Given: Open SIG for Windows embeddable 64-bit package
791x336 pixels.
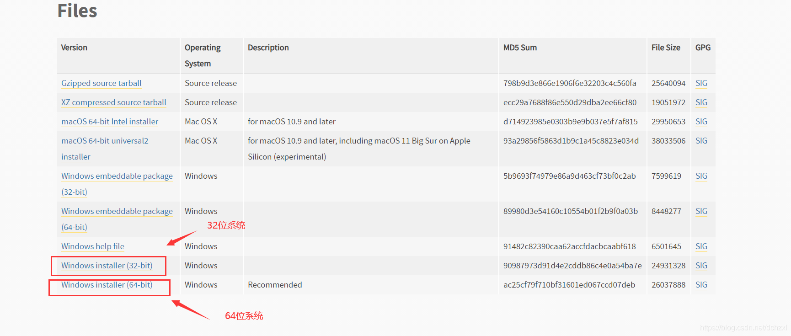Looking at the screenshot, I should (701, 211).
